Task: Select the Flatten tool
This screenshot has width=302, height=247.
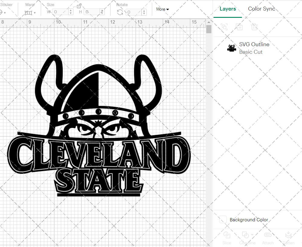Action: [288, 237]
